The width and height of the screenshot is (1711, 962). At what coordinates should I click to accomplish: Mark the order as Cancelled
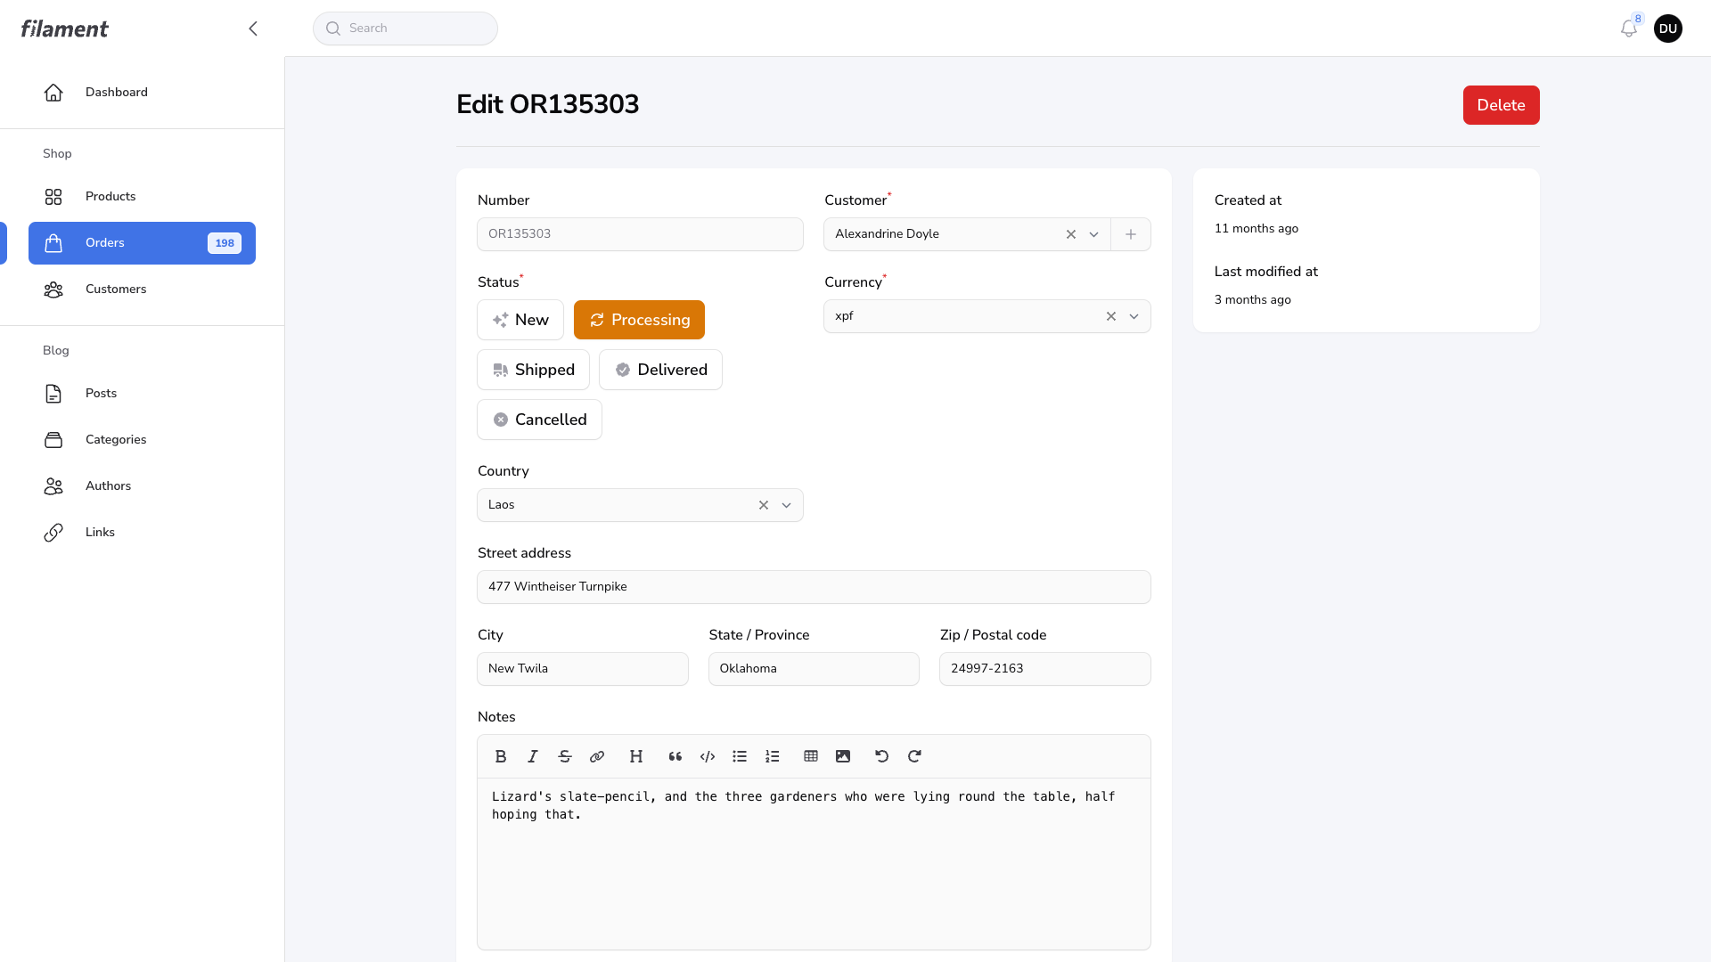click(539, 420)
